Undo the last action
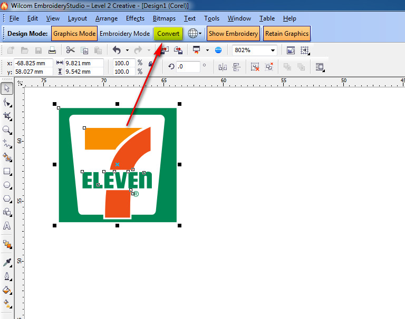This screenshot has width=405, height=319. click(117, 50)
